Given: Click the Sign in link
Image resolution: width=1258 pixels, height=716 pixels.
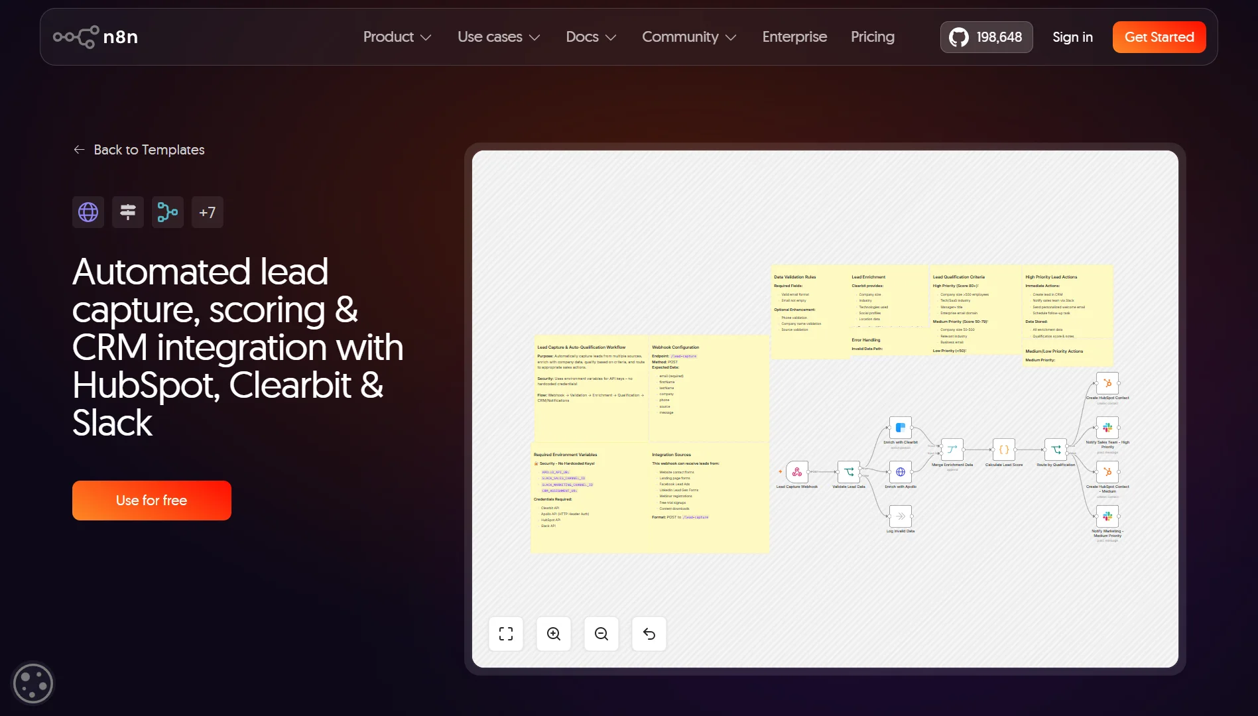Looking at the screenshot, I should coord(1072,37).
